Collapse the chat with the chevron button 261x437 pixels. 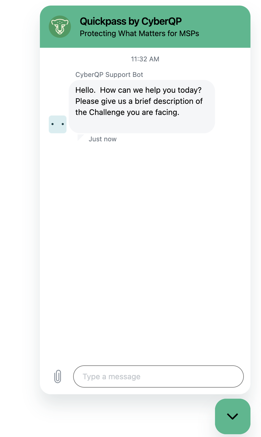point(233,416)
